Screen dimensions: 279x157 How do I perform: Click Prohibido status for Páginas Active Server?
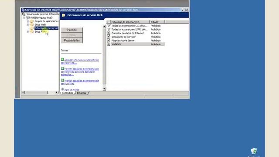(156, 41)
